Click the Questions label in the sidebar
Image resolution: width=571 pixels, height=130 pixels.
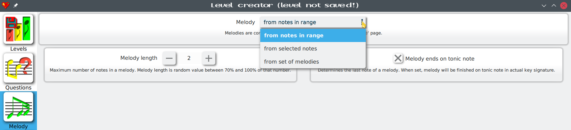pyautogui.click(x=18, y=88)
